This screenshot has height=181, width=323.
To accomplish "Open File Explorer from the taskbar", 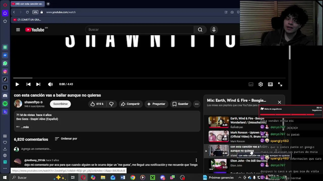I will point(103,177).
